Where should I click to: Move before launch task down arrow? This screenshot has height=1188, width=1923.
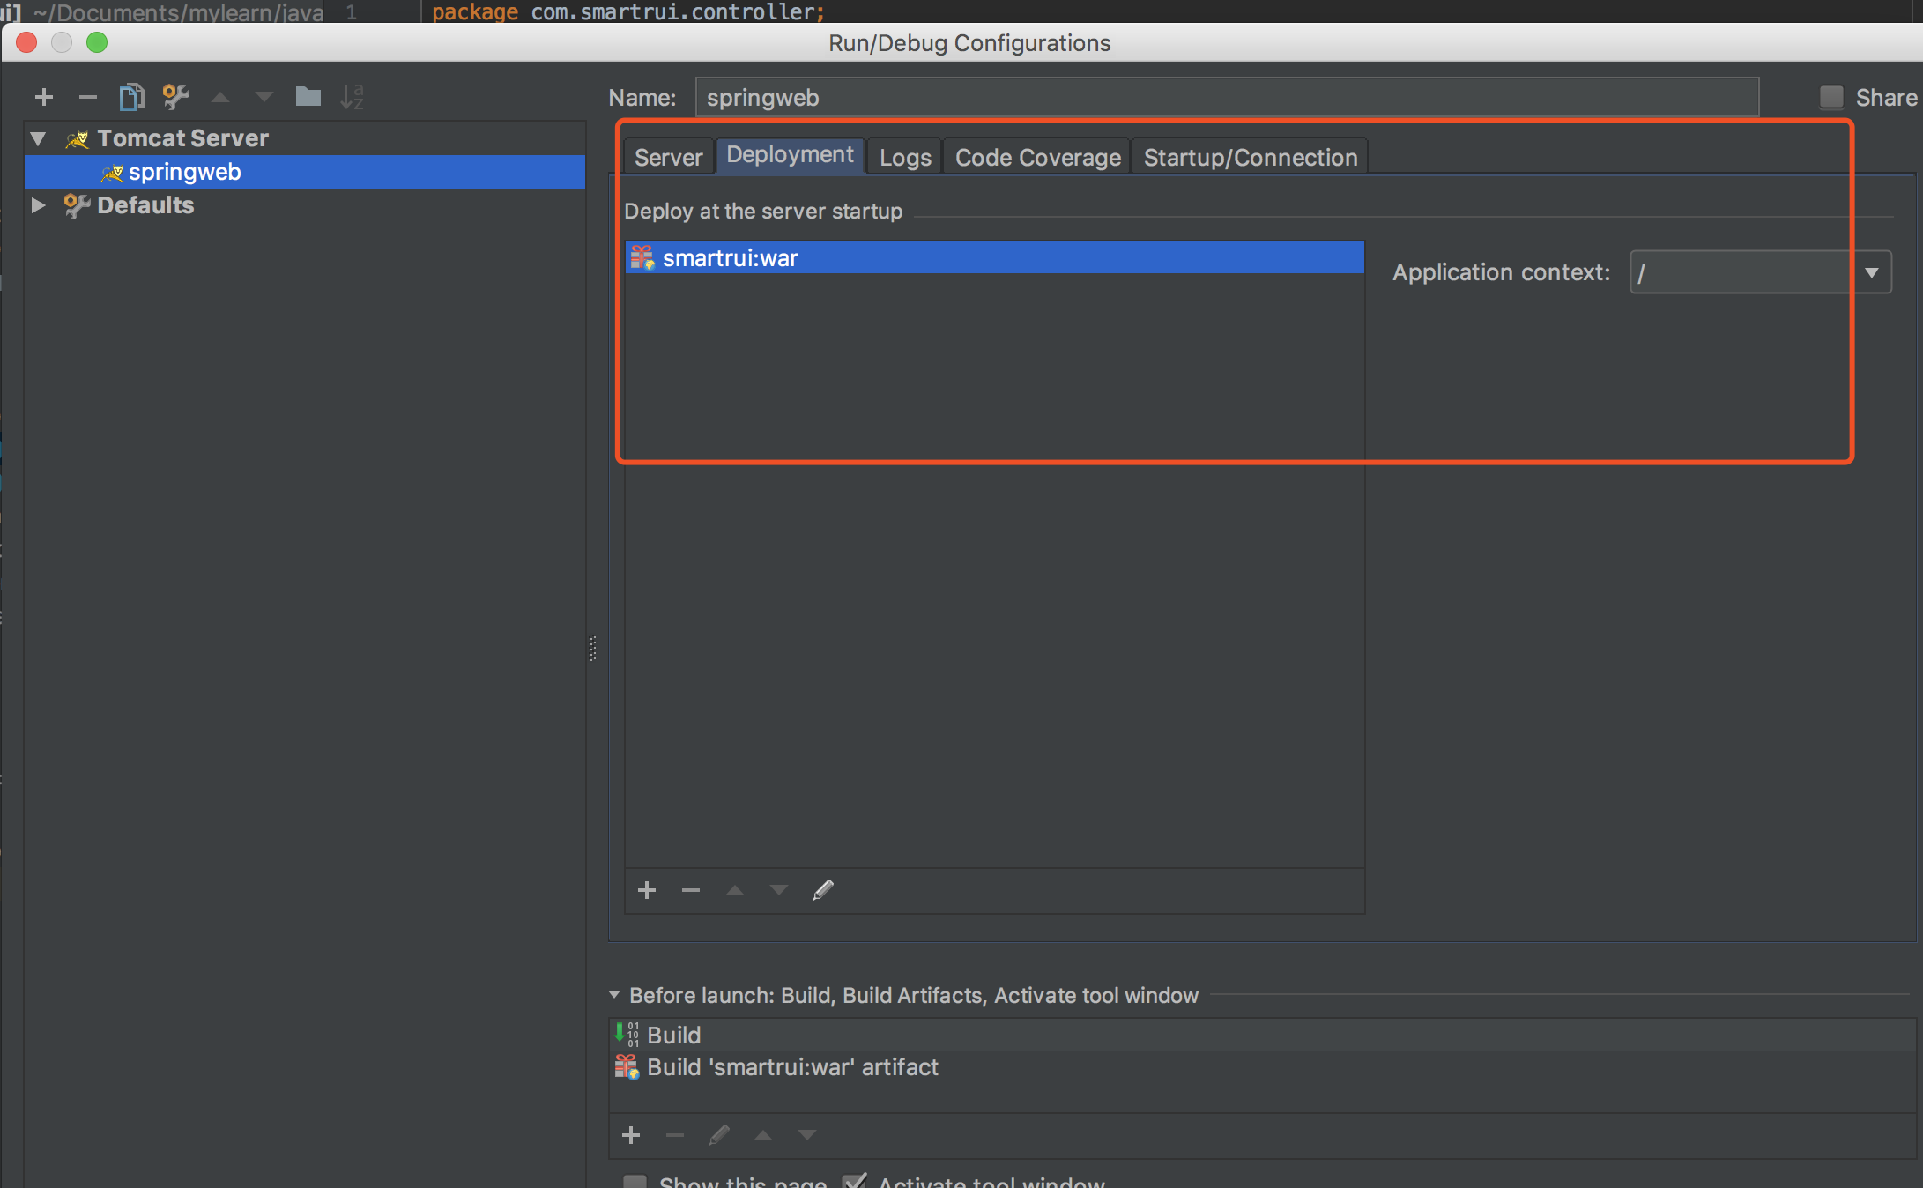[x=807, y=1135]
